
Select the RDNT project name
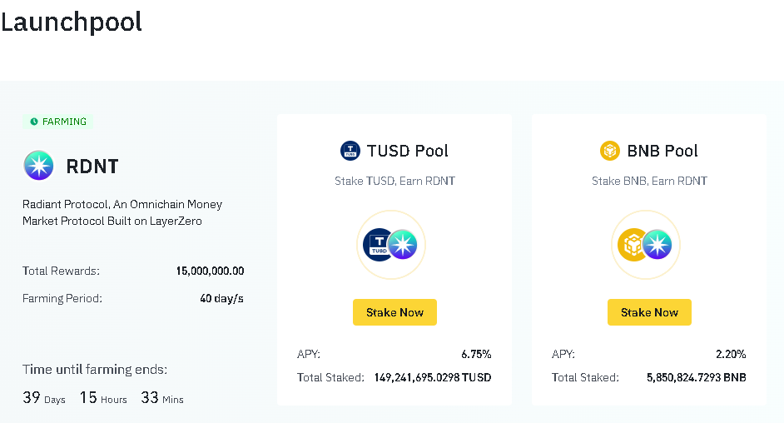pyautogui.click(x=92, y=167)
